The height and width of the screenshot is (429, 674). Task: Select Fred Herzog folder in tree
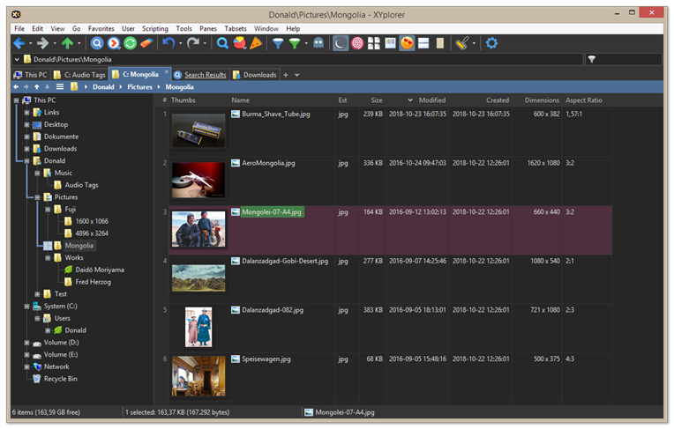[93, 282]
